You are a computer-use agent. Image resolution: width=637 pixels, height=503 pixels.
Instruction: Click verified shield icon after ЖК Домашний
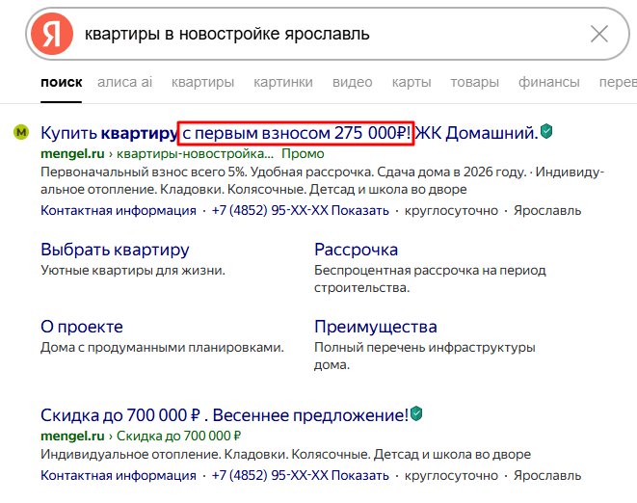pyautogui.click(x=546, y=131)
